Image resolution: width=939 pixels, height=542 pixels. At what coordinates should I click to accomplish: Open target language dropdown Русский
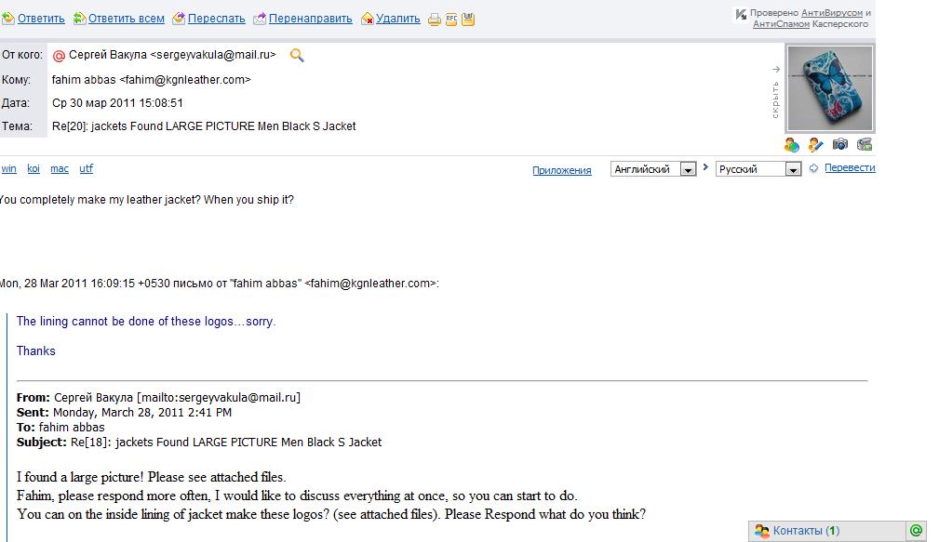click(x=758, y=169)
